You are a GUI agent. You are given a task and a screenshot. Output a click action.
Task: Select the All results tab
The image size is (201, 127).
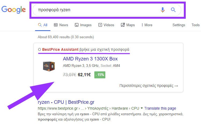pos(43,25)
